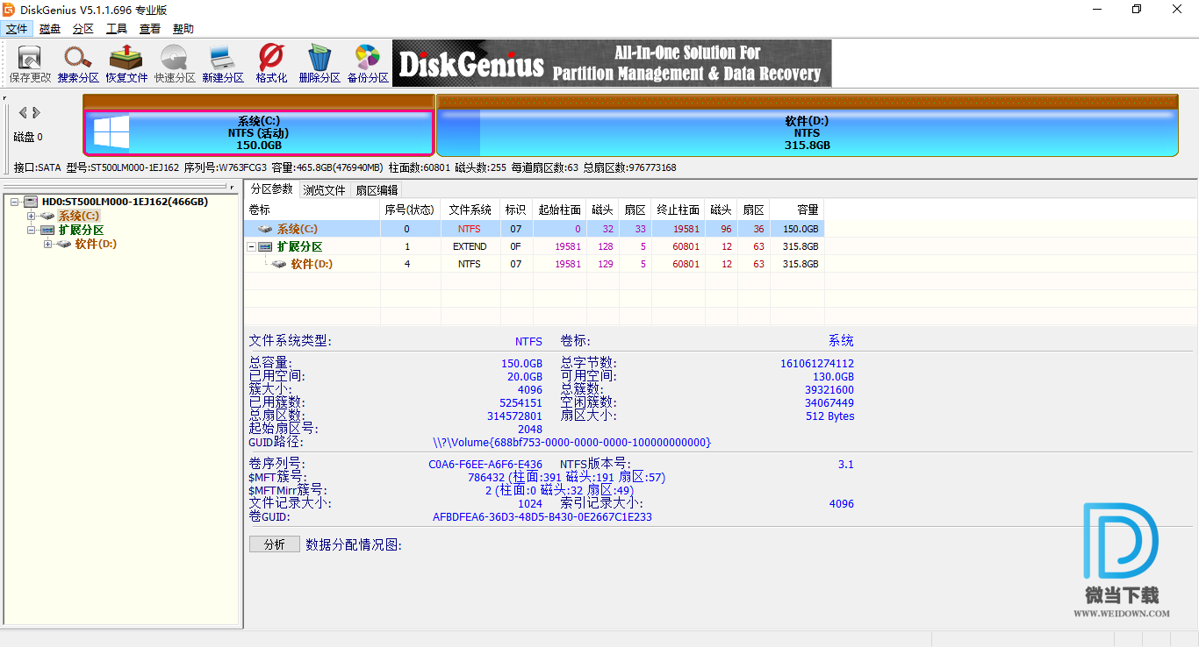Click the 总字节数 value 161061274112
1199x647 pixels.
click(x=817, y=364)
